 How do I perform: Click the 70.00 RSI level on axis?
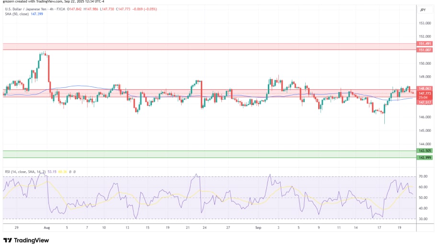(x=424, y=176)
